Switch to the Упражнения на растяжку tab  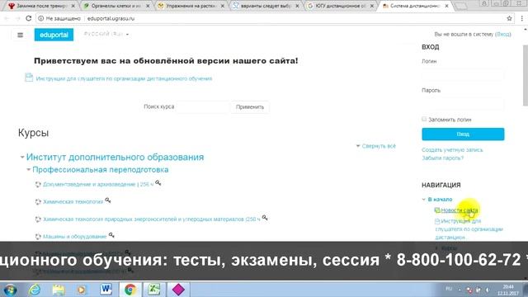[x=191, y=6]
